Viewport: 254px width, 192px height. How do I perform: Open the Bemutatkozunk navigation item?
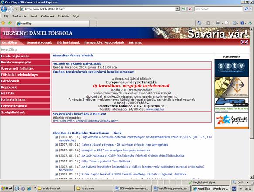(x=39, y=42)
